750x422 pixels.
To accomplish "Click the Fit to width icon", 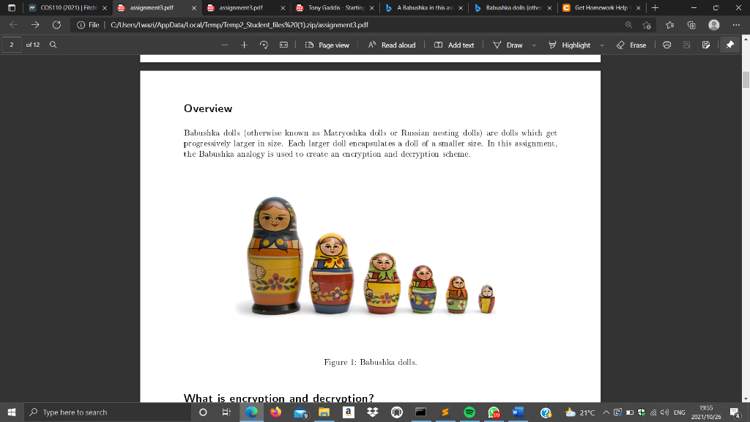I will click(x=283, y=45).
